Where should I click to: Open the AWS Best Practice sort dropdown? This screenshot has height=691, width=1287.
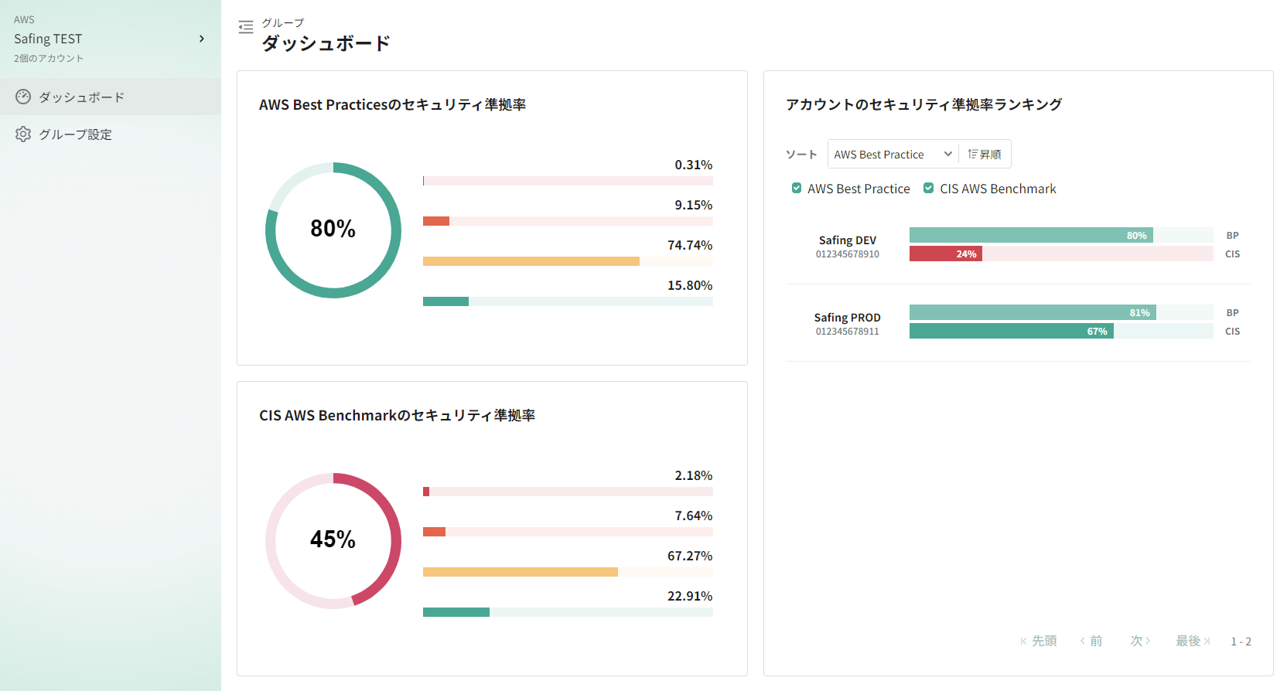[x=893, y=155]
